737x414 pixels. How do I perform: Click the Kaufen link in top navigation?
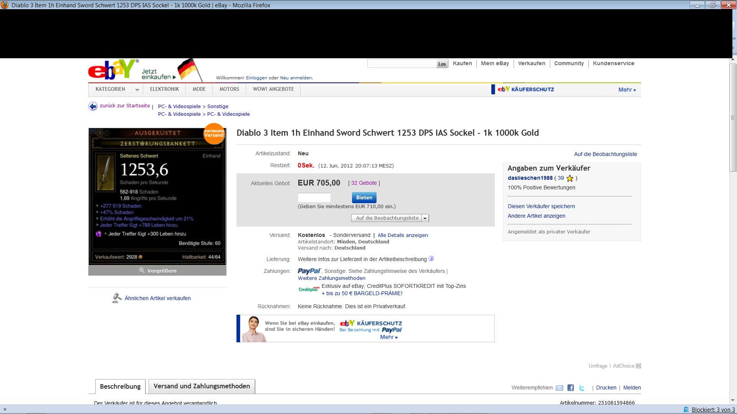[x=462, y=64]
